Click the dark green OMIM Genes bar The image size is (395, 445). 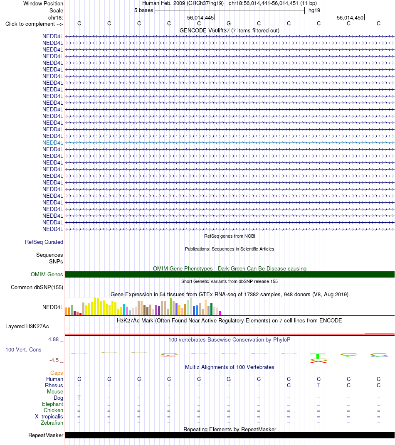[230, 274]
